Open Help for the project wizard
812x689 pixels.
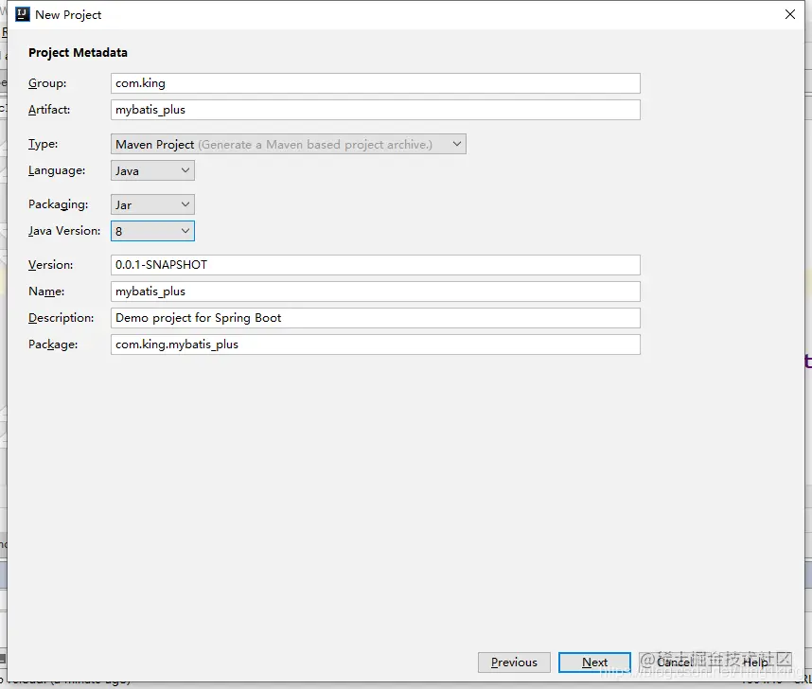(755, 662)
